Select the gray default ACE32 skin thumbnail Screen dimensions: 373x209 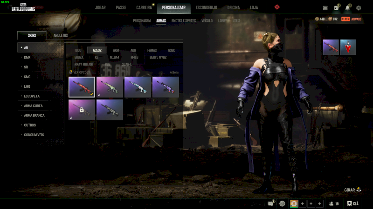(x=110, y=110)
